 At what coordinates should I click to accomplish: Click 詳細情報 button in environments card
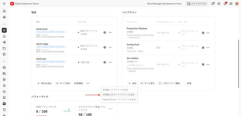(x=78, y=83)
